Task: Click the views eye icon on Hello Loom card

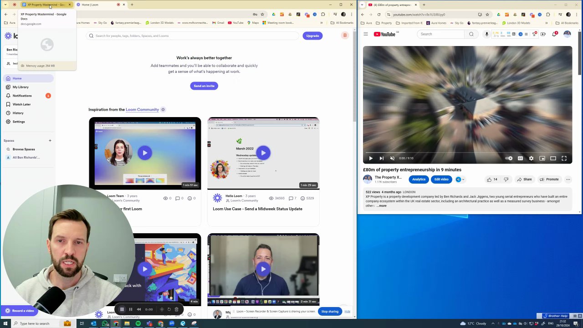Action: coord(271,198)
